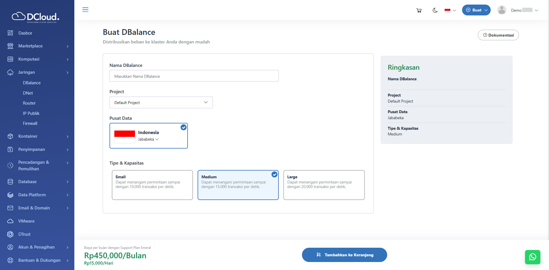Go to Firewall in Jaringan submenu
The image size is (549, 270).
point(30,123)
